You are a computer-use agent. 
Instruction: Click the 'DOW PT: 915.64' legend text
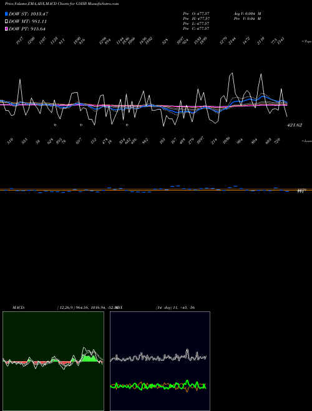(27, 29)
